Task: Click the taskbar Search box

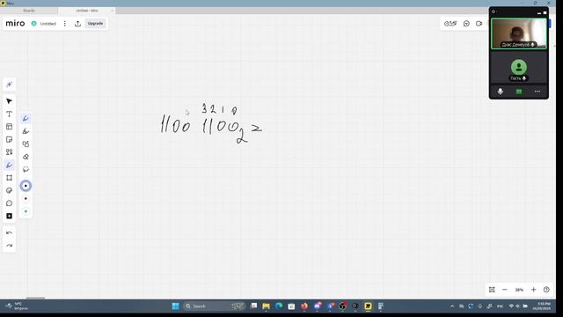Action: [x=214, y=306]
